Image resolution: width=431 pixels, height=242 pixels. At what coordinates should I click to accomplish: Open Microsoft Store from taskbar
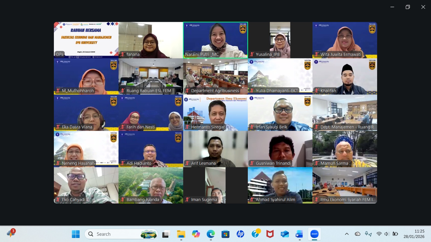tap(225, 234)
